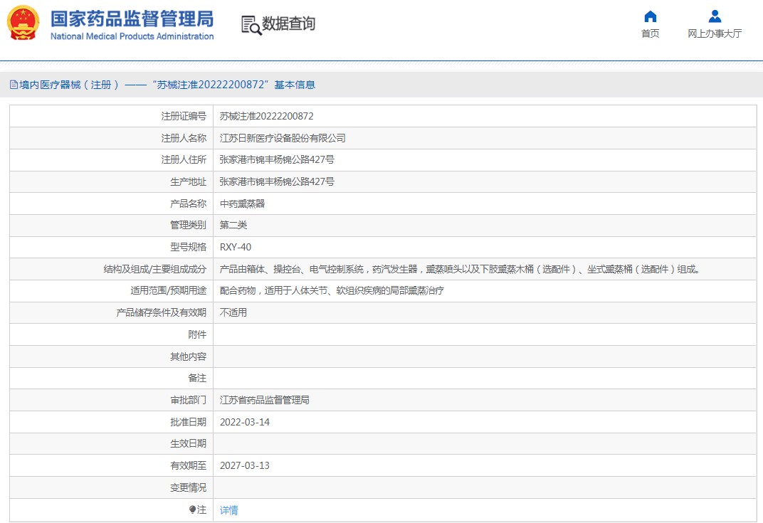
Task: Click the 首页 house icon
Action: 650,16
